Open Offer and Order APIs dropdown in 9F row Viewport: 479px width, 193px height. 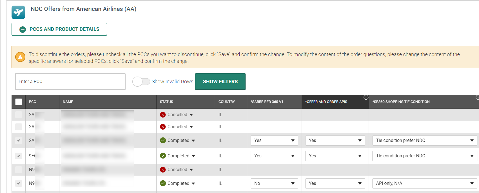coord(335,156)
